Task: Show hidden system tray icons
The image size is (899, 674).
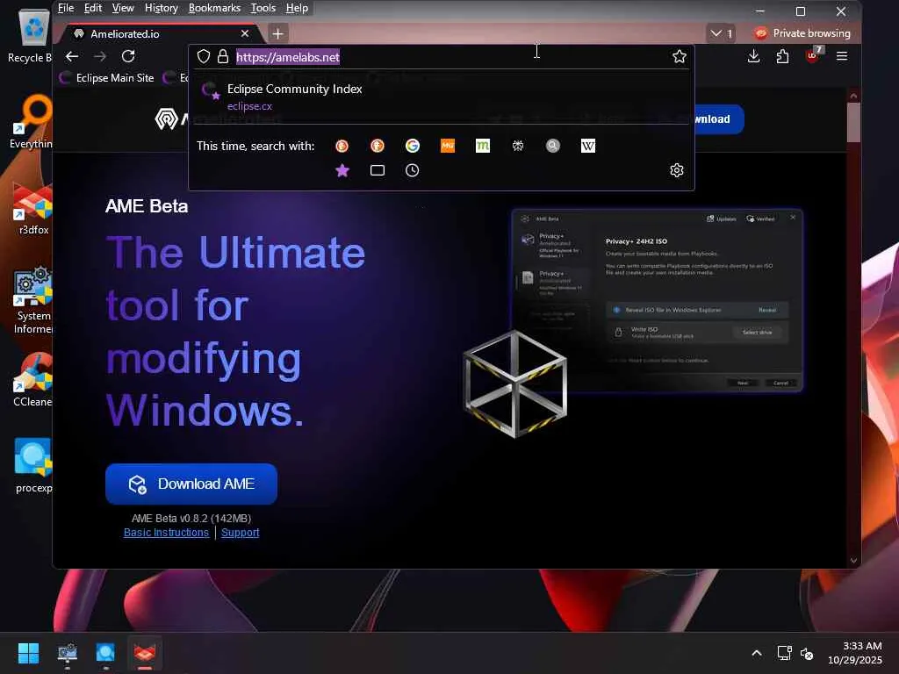Action: tap(757, 653)
